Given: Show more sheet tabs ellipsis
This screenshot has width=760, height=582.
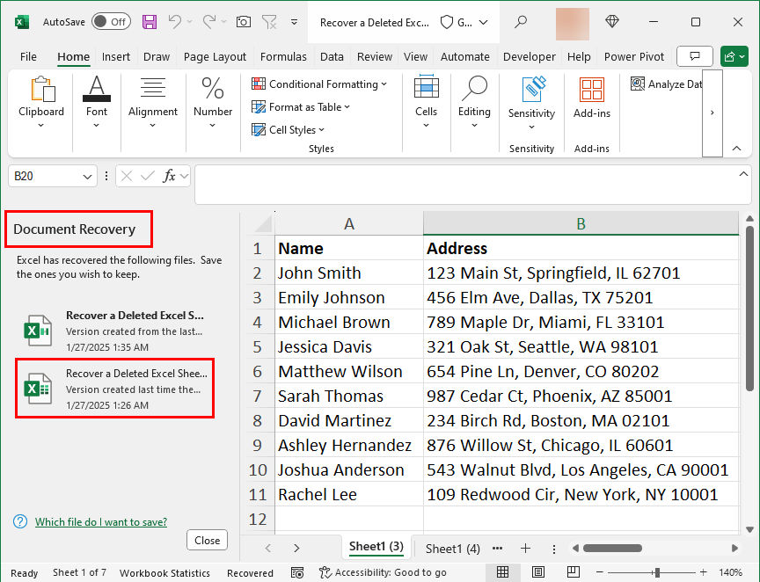Looking at the screenshot, I should pyautogui.click(x=497, y=549).
